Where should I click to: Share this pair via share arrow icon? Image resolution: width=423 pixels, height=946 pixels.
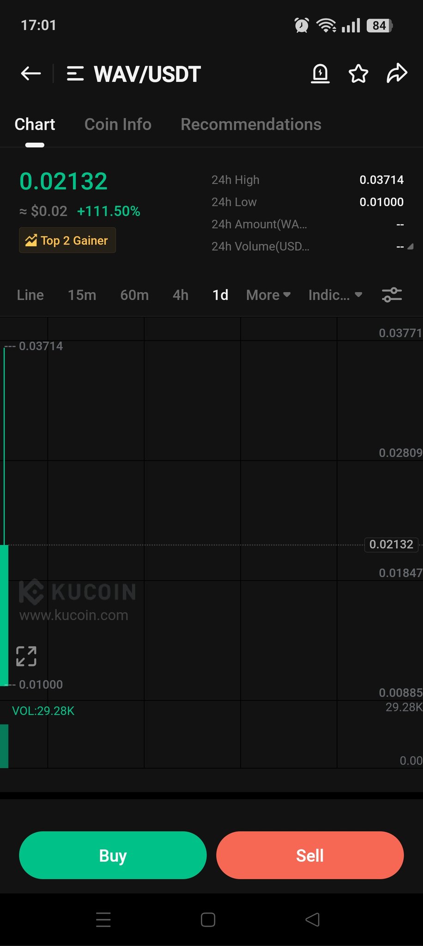397,73
